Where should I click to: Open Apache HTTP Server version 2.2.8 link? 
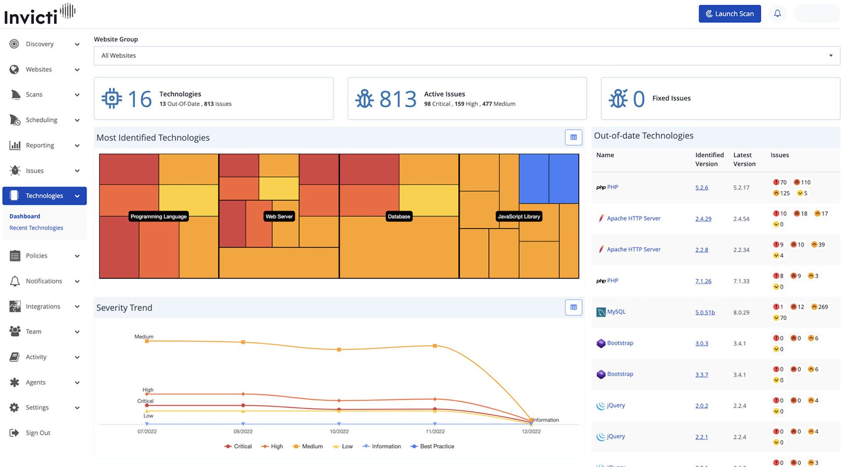tap(702, 250)
